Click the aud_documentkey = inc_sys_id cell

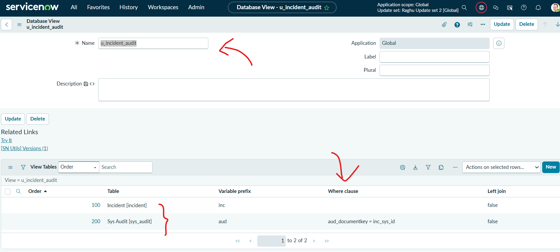361,221
